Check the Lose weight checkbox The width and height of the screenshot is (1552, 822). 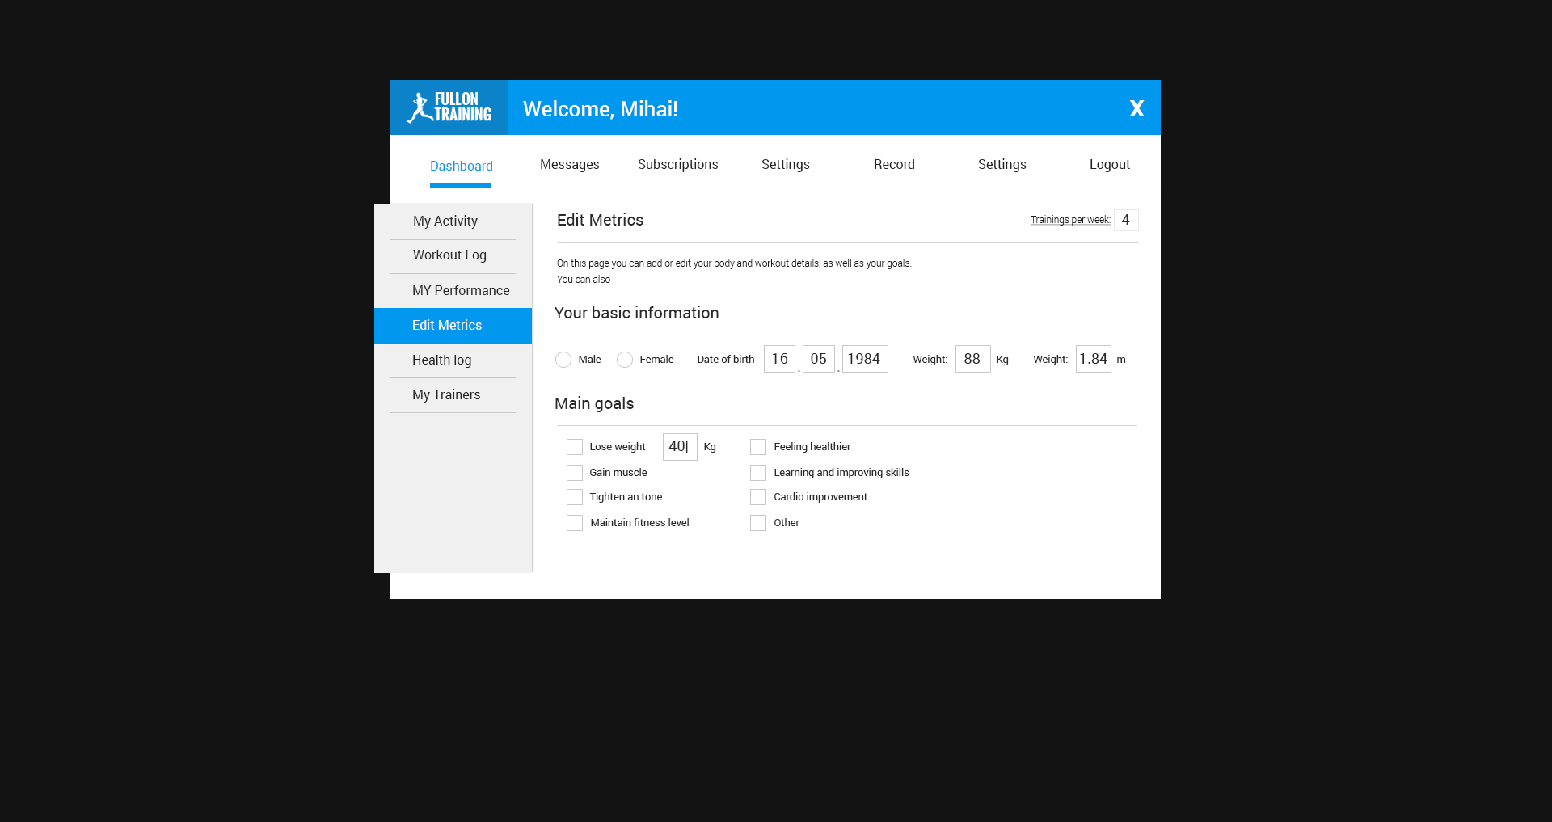point(575,447)
